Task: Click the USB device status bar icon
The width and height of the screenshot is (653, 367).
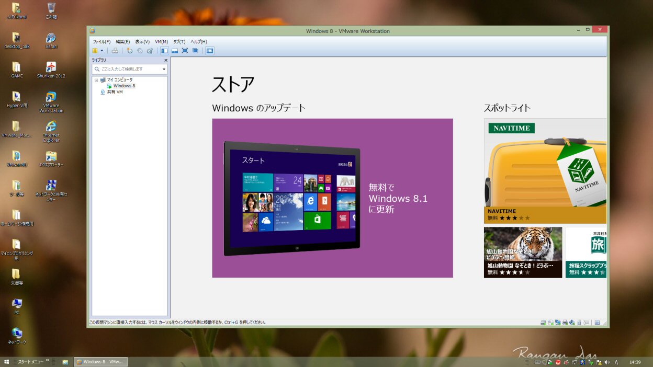Action: click(579, 323)
